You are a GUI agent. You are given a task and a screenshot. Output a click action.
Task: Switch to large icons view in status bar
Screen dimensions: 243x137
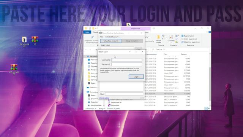point(209,108)
